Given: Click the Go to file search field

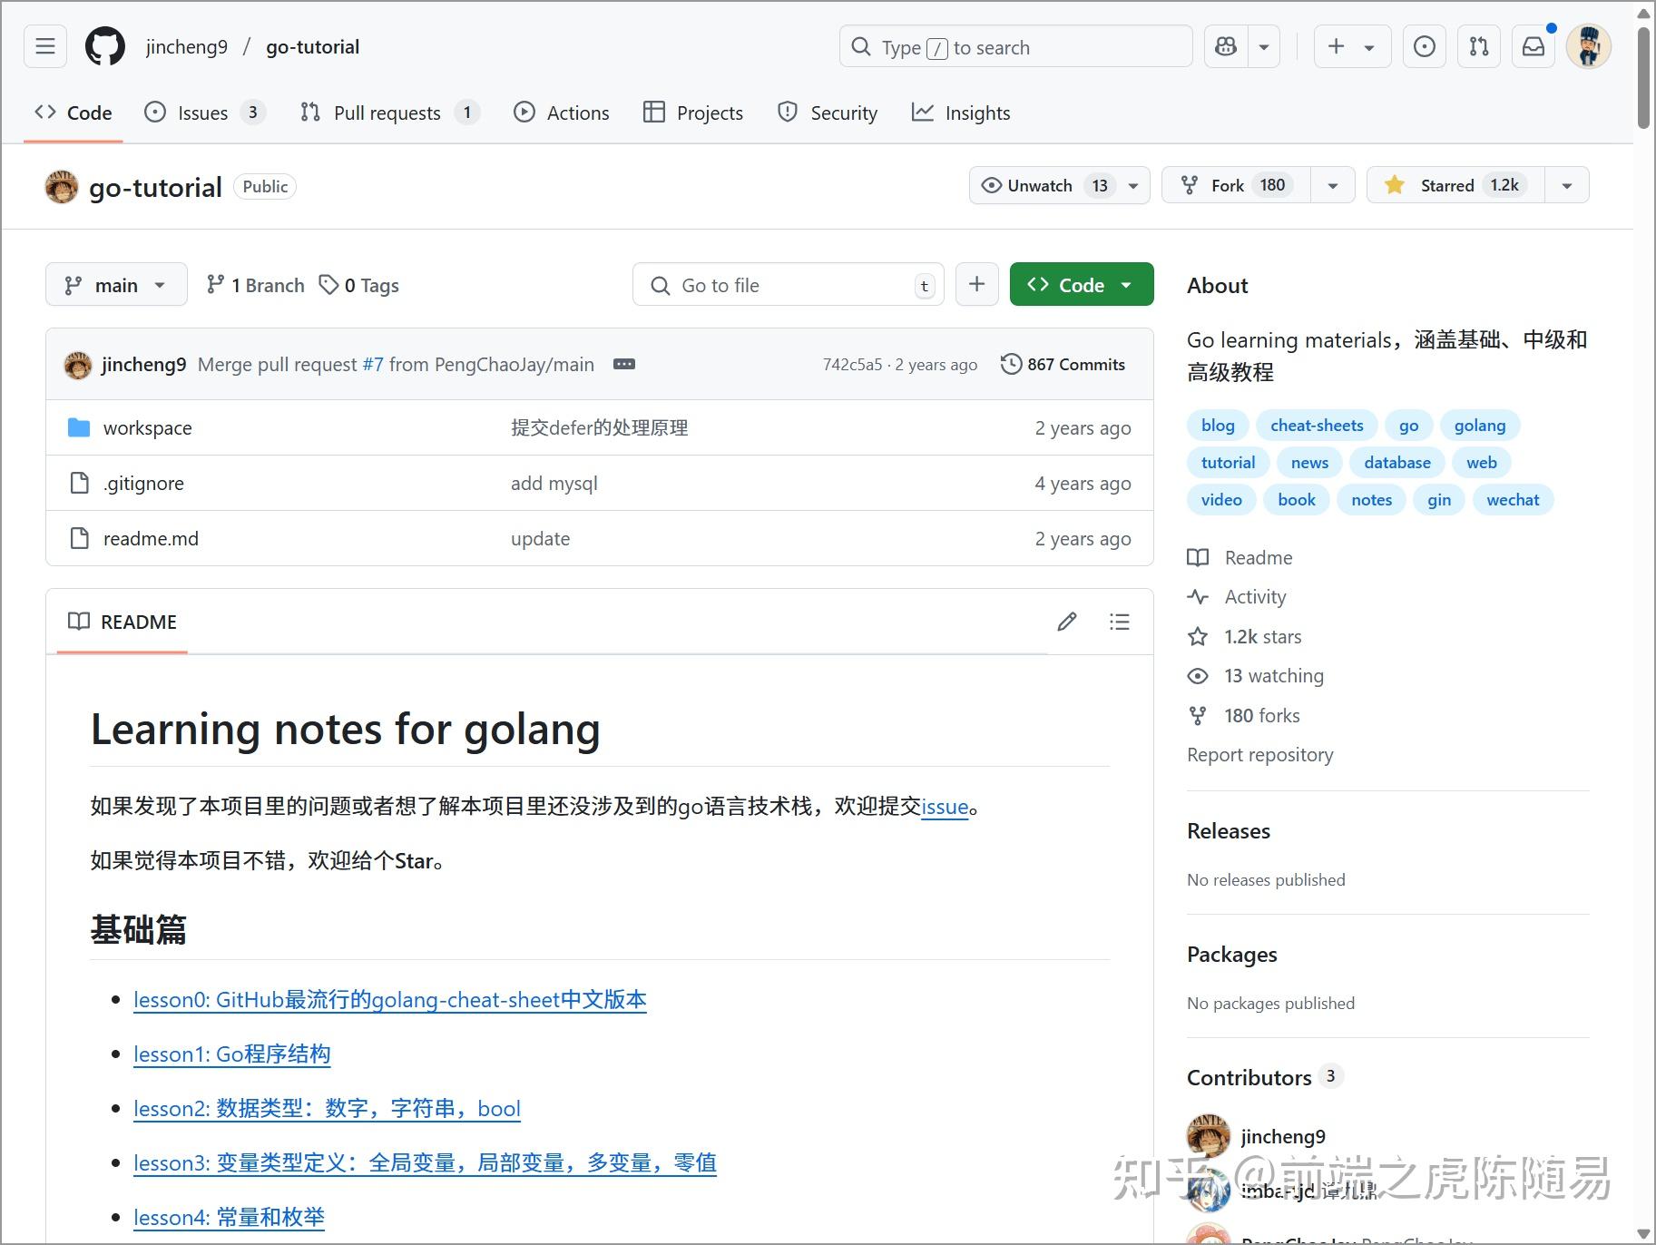Looking at the screenshot, I should click(x=788, y=284).
